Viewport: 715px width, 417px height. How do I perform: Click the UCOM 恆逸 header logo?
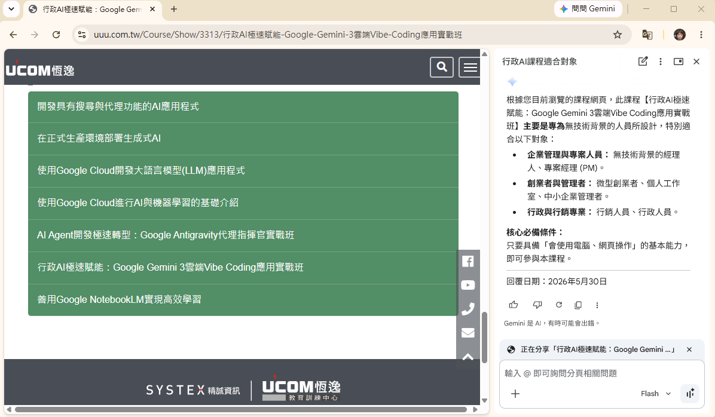(x=39, y=70)
